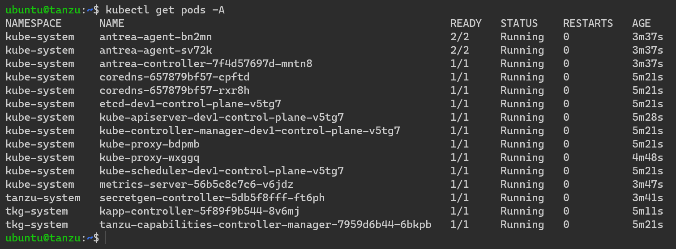Click the 5m28s age value
The width and height of the screenshot is (676, 249).
pos(647,117)
